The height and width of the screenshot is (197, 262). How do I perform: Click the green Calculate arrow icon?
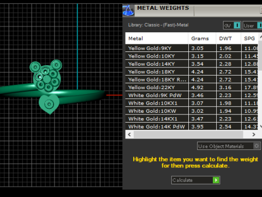pos(216,180)
